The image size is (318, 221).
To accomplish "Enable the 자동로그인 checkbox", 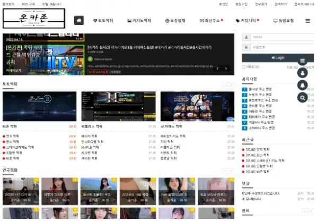I will click(x=243, y=67).
